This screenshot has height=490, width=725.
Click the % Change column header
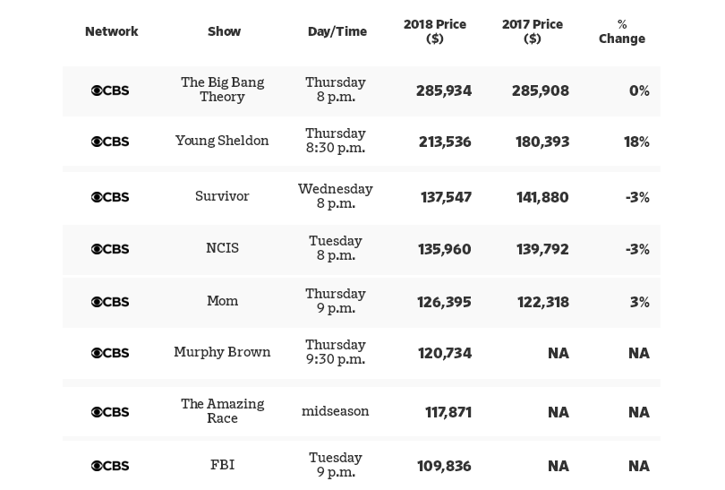622,31
